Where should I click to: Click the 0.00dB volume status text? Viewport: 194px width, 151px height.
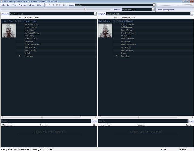pos(183,149)
